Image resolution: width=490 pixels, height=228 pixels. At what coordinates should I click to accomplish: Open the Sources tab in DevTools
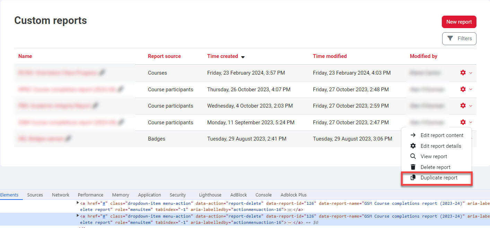tap(35, 195)
